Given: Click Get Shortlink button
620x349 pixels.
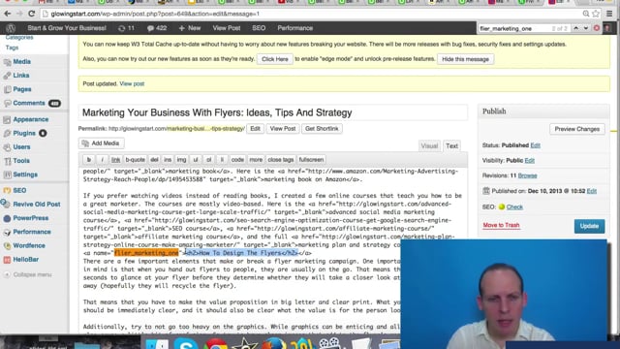Looking at the screenshot, I should [322, 129].
